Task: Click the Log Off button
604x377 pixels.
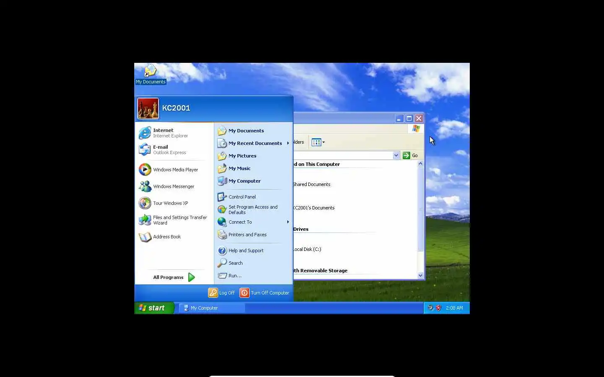Action: coord(222,293)
